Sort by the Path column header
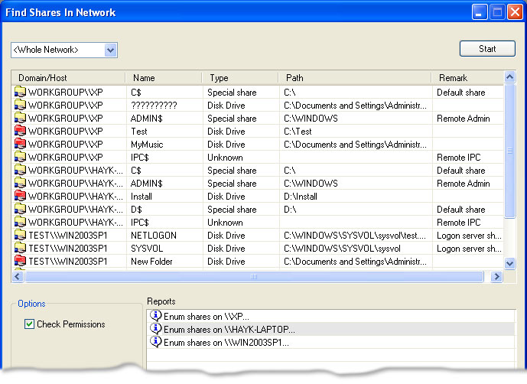Screen dimensions: 527x384 pos(355,78)
